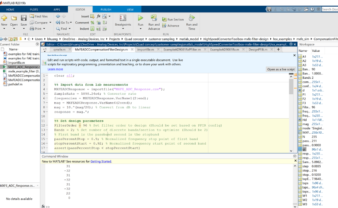Viewport: 338px width, 208px height.
Task: Click the fx function browser icon in Command Window
Action: click(x=43, y=206)
